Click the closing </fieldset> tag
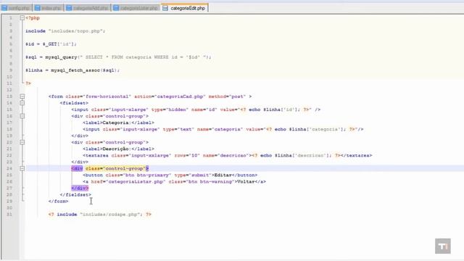Viewport: 464px width, 261px height. click(x=75, y=195)
